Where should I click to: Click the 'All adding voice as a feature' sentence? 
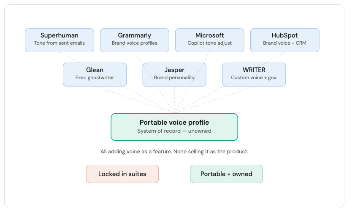[x=136, y=152]
